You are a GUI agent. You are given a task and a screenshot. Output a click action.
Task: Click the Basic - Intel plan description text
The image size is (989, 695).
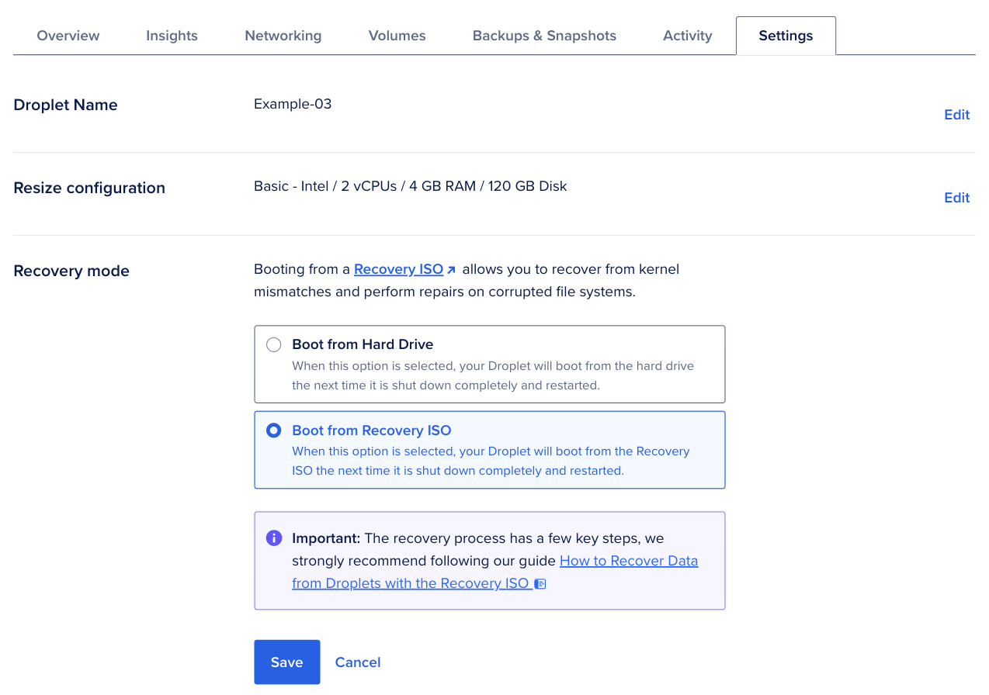pos(410,186)
